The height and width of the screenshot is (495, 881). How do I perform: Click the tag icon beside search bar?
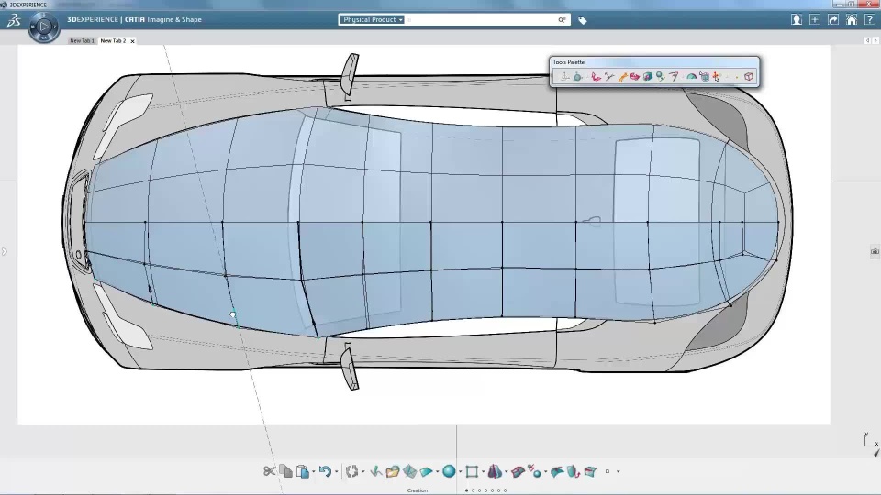[x=582, y=20]
